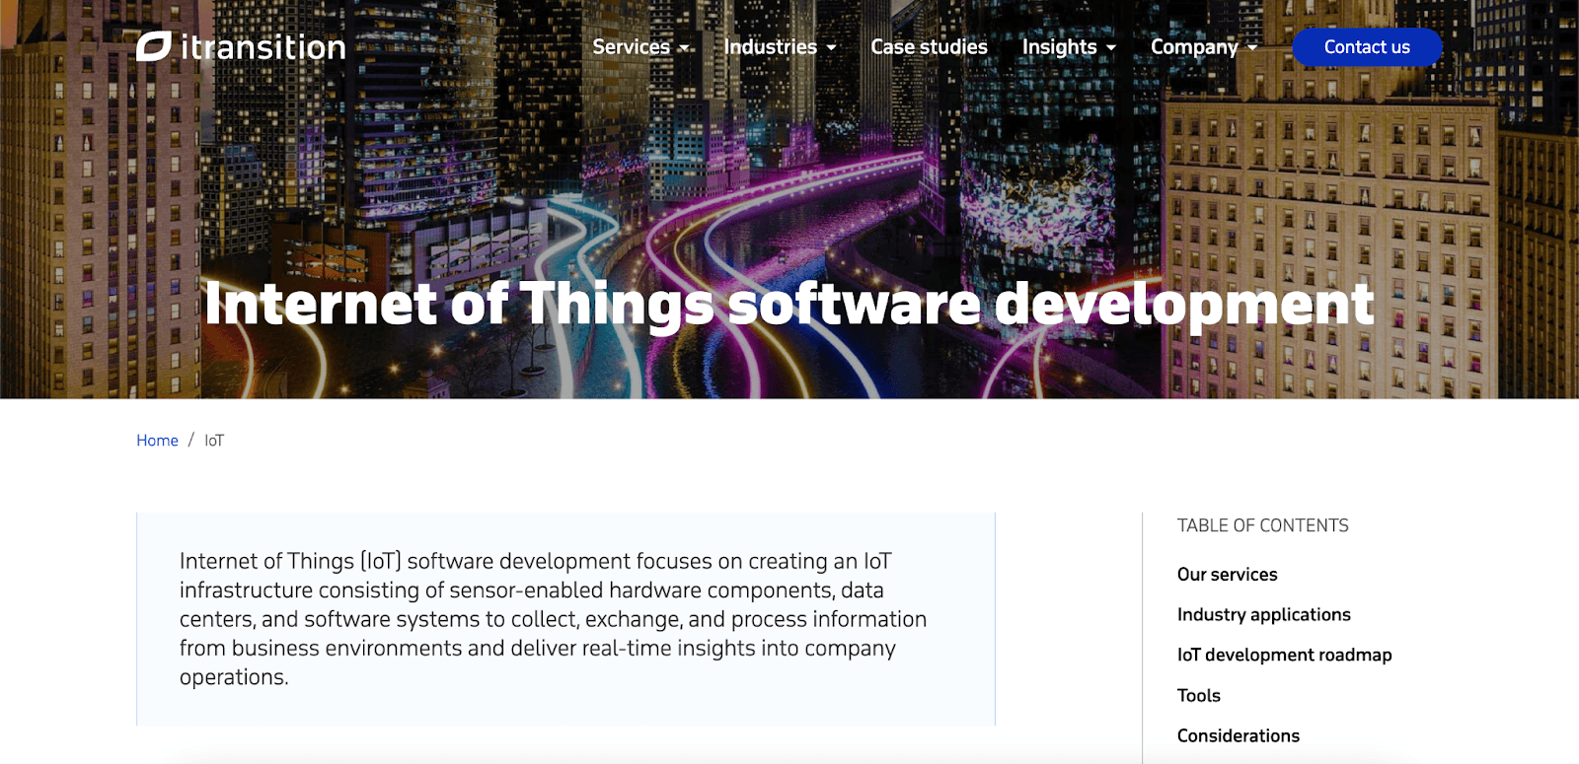Select IoT development roadmap in contents
This screenshot has width=1579, height=764.
1284,656
